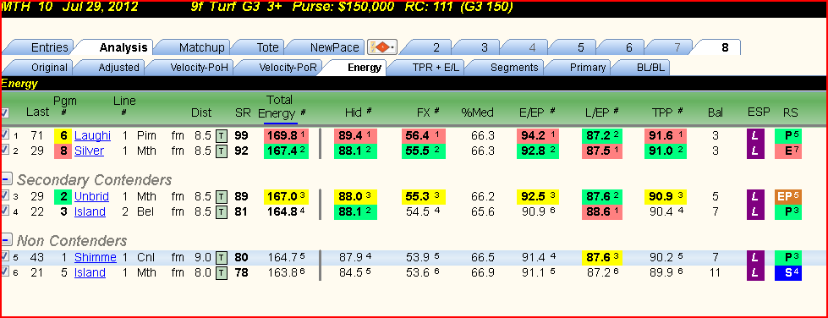Screen dimensions: 828x318
Task: Sort by Hid column header
Action: tap(359, 112)
